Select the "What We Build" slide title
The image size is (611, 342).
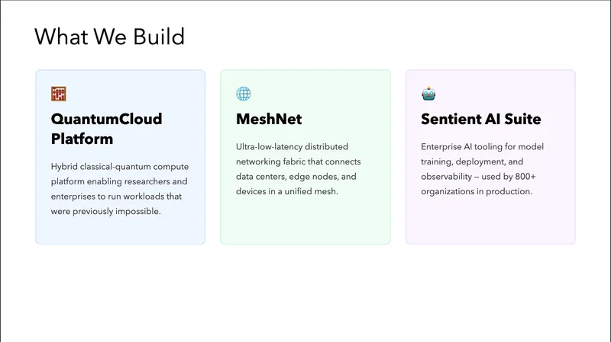[110, 36]
